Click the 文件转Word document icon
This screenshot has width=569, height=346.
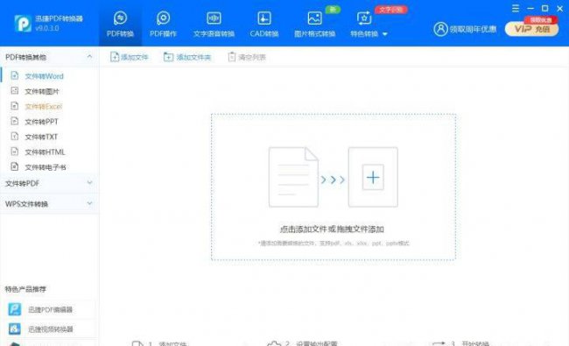point(15,75)
